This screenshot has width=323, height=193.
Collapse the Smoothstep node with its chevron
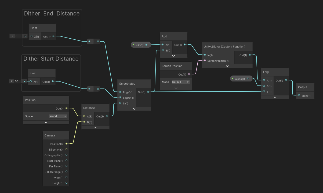(134, 109)
